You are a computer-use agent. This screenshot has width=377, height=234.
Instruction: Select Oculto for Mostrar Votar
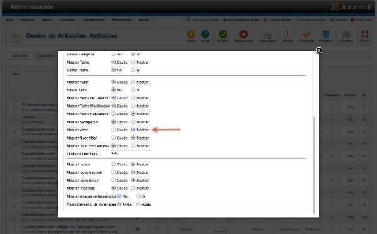(x=114, y=130)
